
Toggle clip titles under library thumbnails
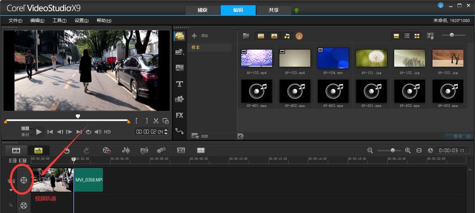pos(396,36)
